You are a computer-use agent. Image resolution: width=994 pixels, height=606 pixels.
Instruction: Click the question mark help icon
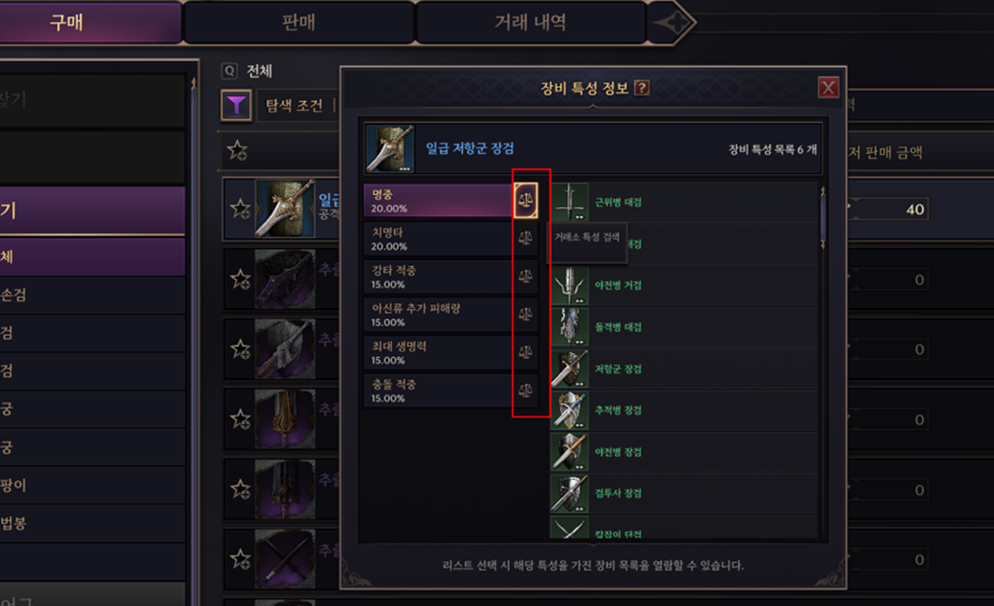642,88
